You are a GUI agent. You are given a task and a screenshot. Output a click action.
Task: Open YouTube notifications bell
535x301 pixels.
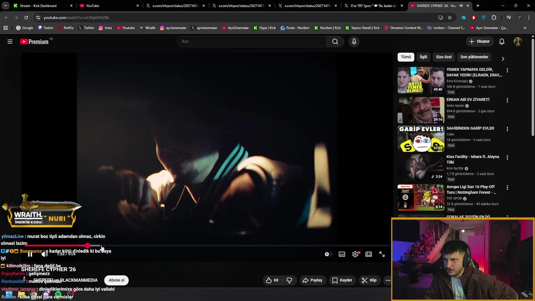[502, 41]
